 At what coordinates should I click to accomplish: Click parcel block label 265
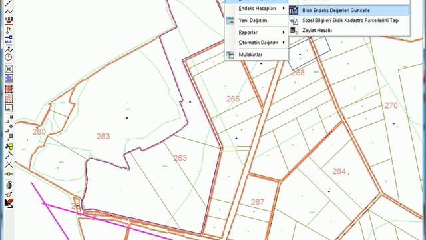(233, 99)
